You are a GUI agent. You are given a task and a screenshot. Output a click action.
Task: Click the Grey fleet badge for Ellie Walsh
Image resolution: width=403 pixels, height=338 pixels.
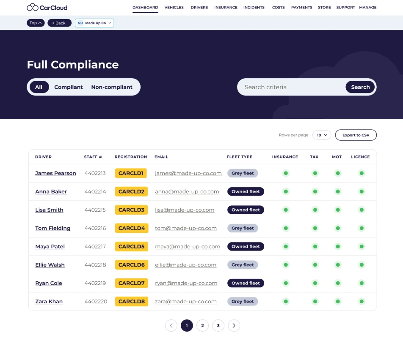(243, 264)
